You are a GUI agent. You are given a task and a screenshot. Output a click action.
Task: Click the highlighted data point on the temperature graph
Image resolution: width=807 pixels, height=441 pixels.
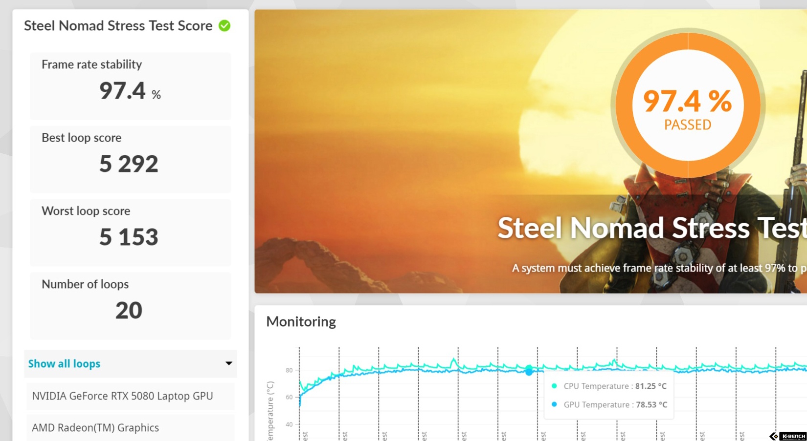pyautogui.click(x=529, y=372)
